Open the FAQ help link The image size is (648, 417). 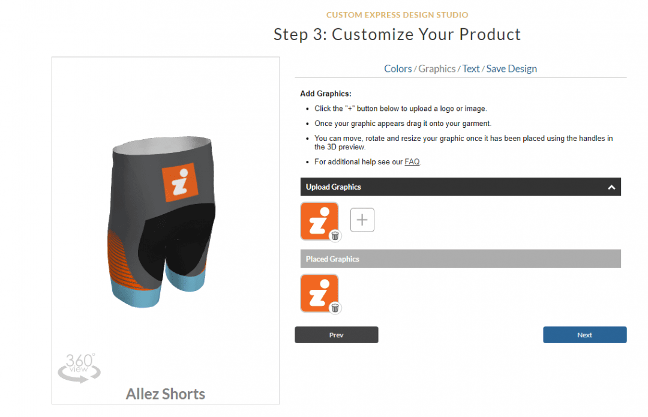click(412, 162)
